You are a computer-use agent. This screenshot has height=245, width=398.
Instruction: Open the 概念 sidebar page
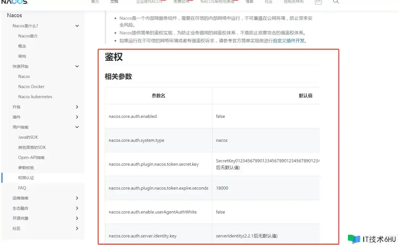tap(22, 46)
